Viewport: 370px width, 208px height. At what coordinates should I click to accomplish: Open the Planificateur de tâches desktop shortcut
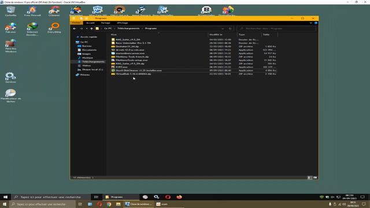[x=10, y=95]
